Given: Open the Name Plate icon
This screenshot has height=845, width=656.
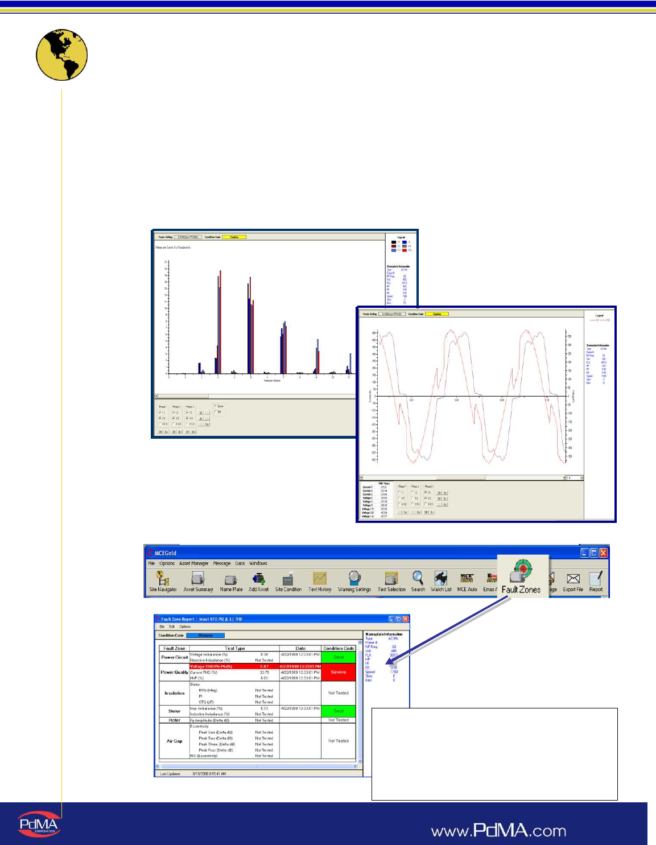Looking at the screenshot, I should [231, 582].
